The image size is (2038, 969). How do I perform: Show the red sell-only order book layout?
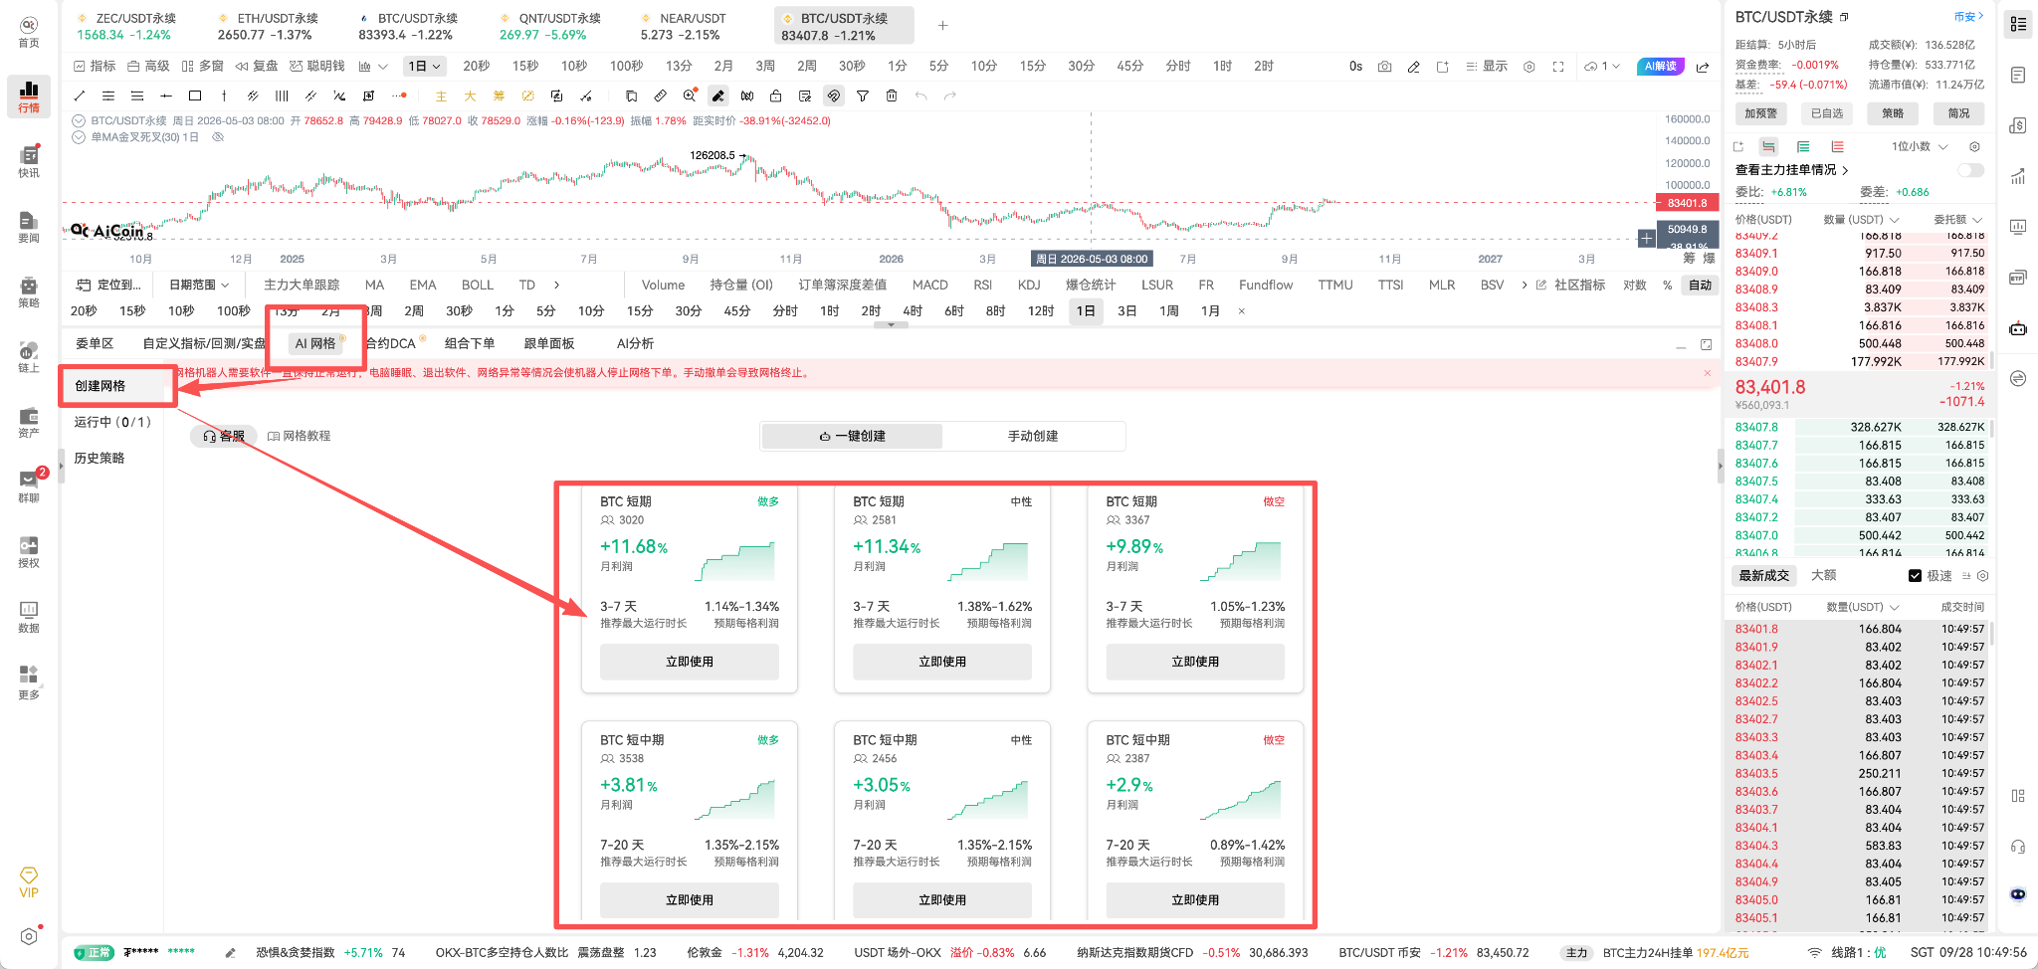pyautogui.click(x=1837, y=146)
